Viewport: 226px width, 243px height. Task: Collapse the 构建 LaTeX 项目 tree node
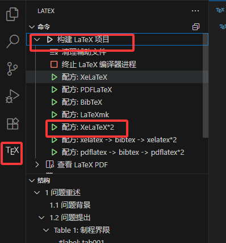click(x=37, y=39)
